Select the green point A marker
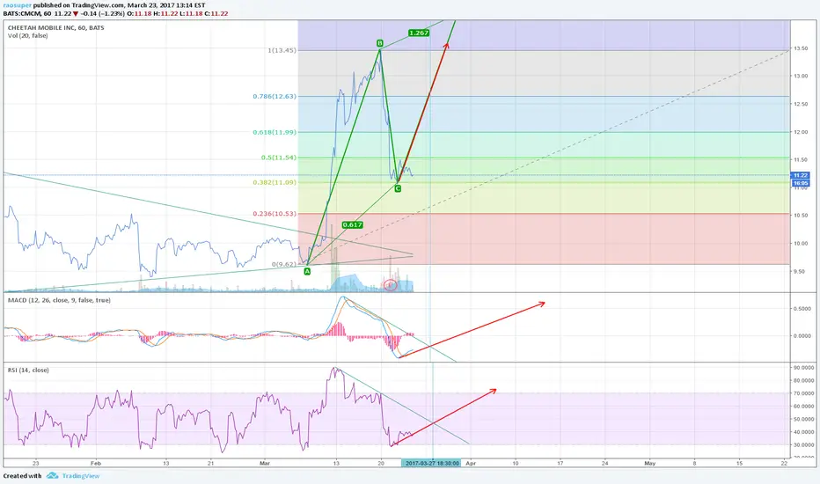 [x=307, y=271]
